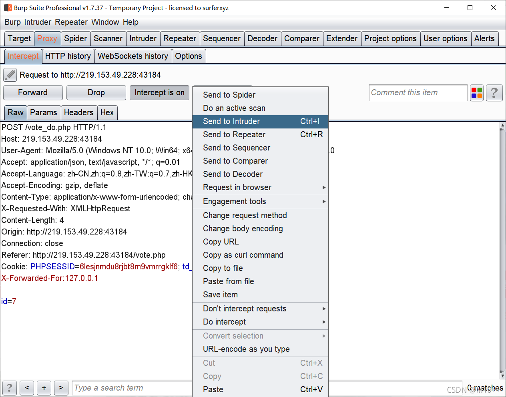
Task: Open the User options tab
Action: click(445, 38)
